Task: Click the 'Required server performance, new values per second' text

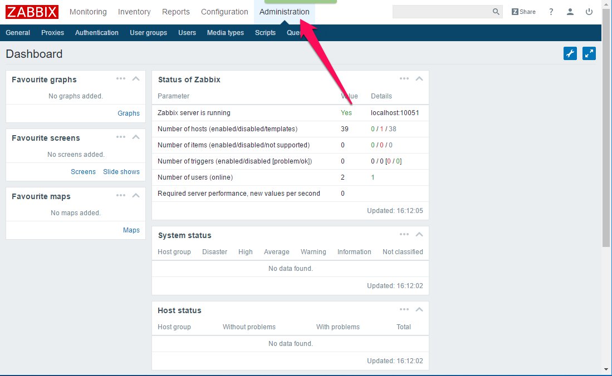Action: (x=239, y=193)
